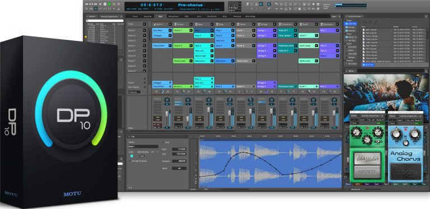
Task: Trigger the Bass 2 clip play icon
Action: click(212, 36)
